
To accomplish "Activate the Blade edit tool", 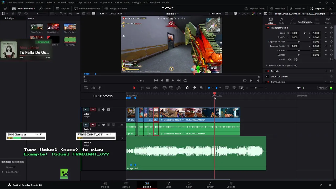I will click(x=148, y=88).
